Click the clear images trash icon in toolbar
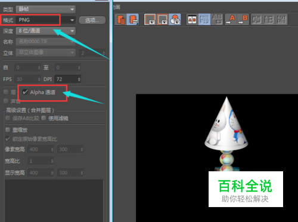 coord(121,20)
